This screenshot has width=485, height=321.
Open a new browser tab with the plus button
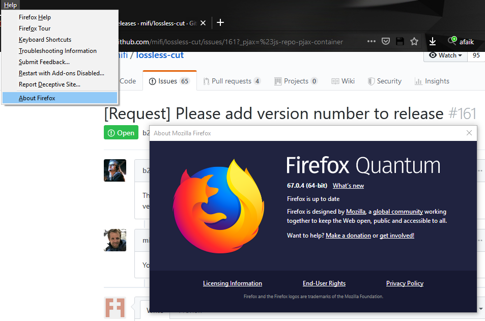(220, 22)
